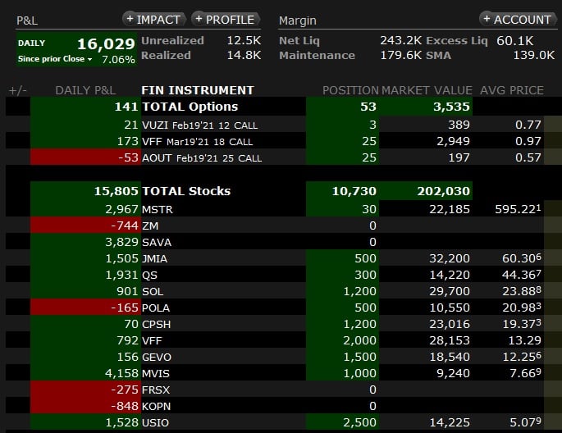Select the SOL stock row
This screenshot has width=562, height=433.
tap(284, 291)
